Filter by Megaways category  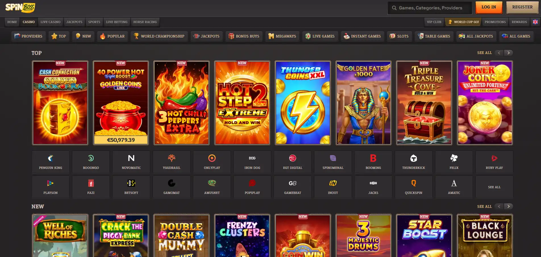[x=282, y=36]
